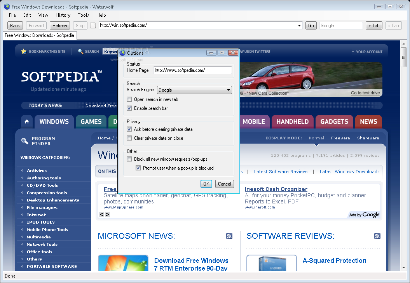Expand the address bar URL history dropdown
This screenshot has width=410, height=283.
point(299,26)
